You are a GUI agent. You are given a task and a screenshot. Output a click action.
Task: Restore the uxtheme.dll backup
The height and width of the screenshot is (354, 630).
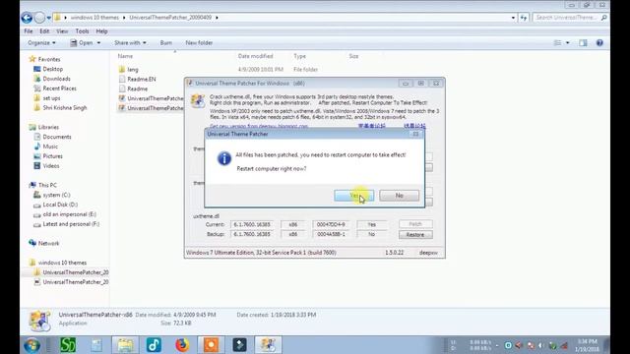point(415,234)
